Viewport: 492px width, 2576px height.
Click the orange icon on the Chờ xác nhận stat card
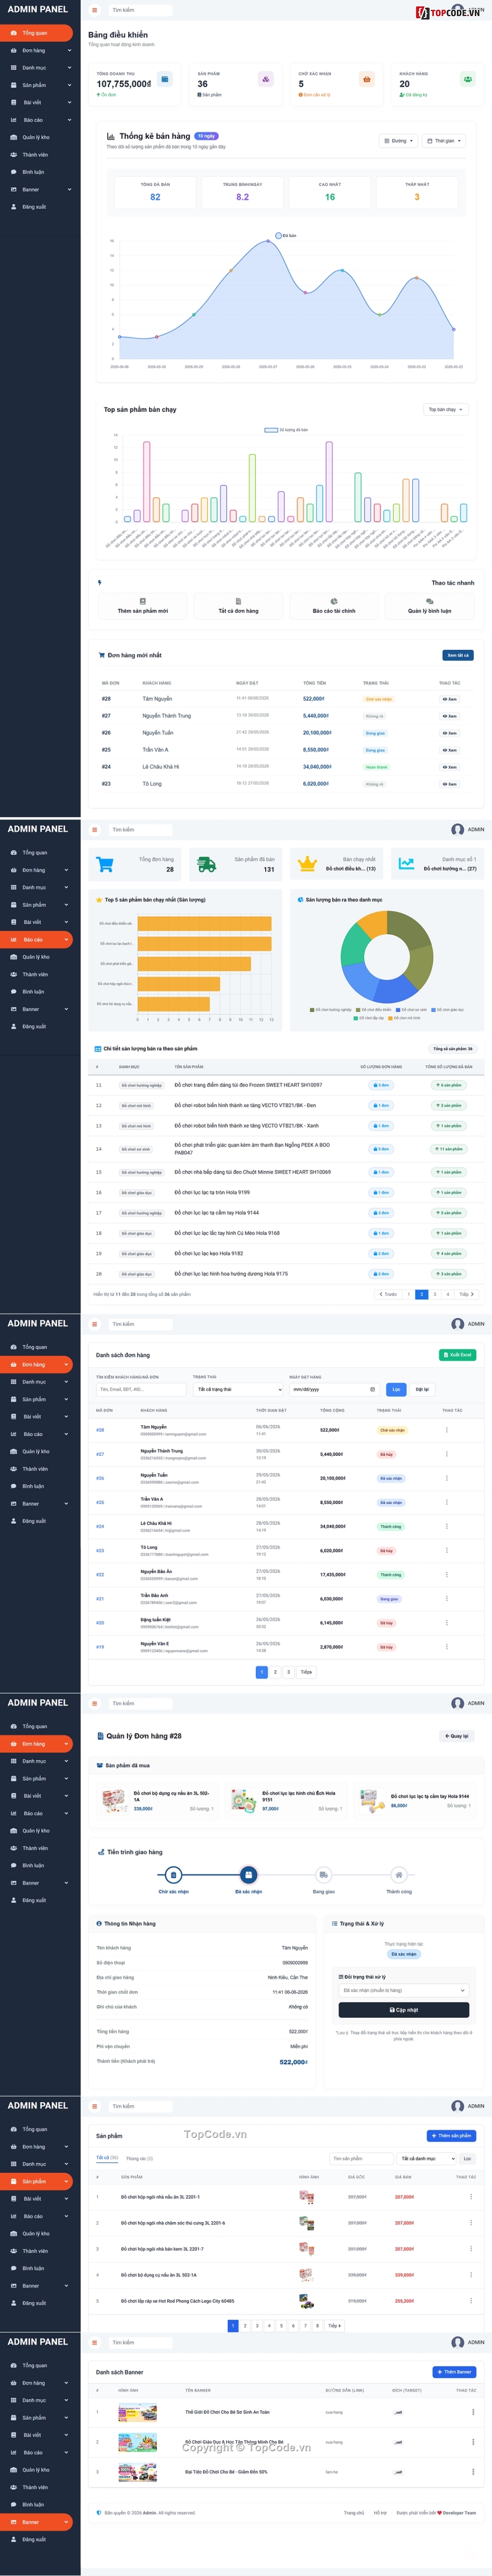click(366, 79)
